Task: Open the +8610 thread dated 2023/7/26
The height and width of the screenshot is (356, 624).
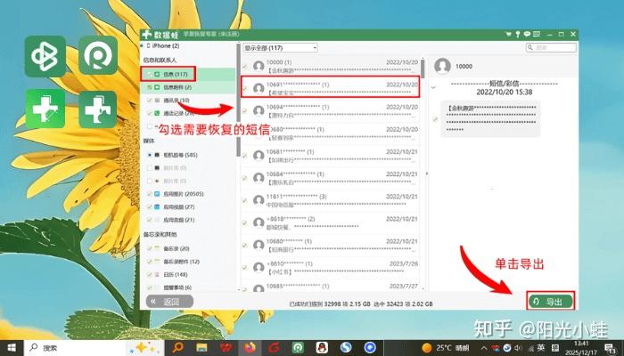Action: click(x=331, y=267)
